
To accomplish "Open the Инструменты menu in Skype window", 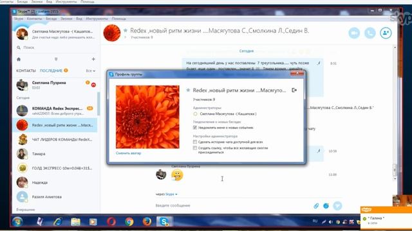I will 97,19.
